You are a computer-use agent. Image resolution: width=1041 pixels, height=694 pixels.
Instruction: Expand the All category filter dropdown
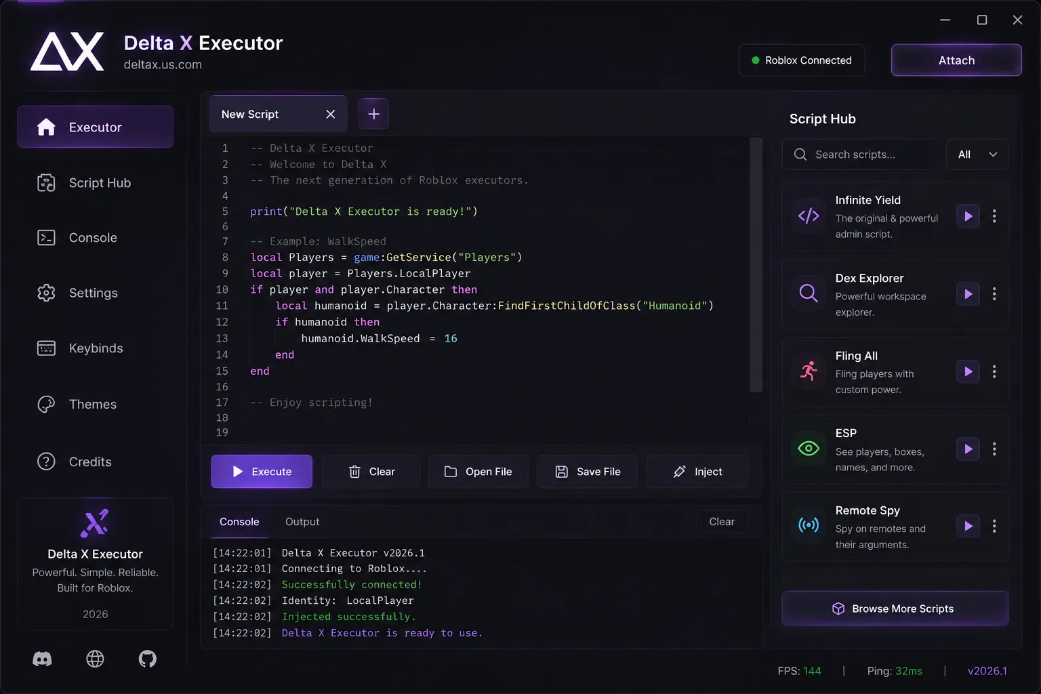(x=977, y=155)
